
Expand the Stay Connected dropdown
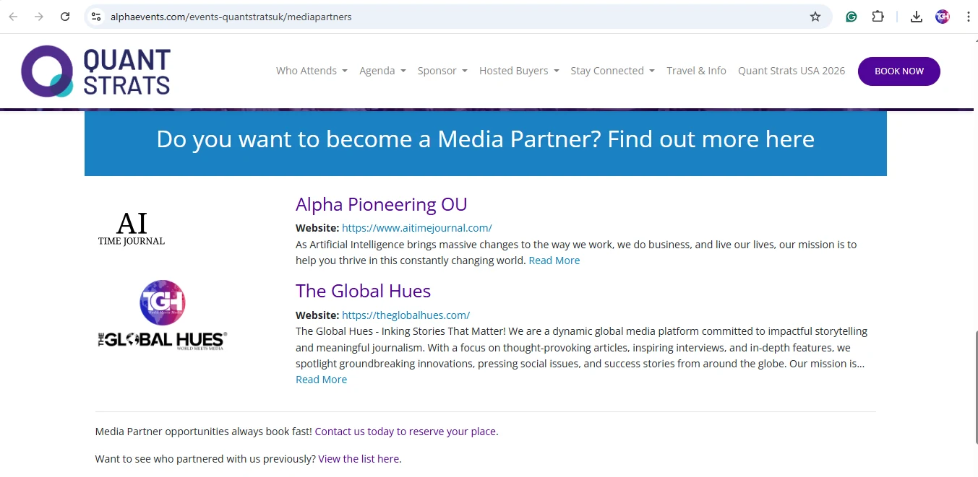pyautogui.click(x=612, y=71)
